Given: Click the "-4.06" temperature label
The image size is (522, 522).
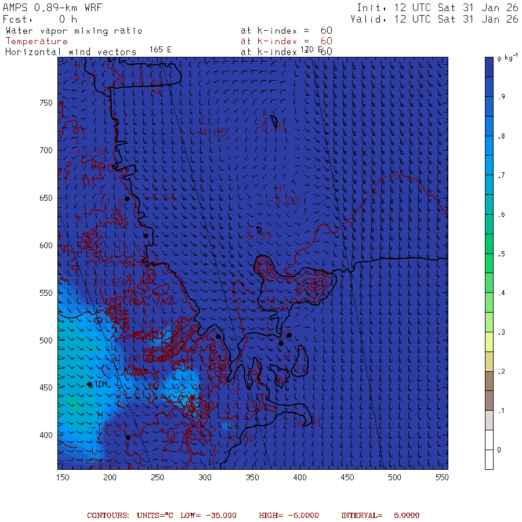Looking at the screenshot, I should (239, 438).
